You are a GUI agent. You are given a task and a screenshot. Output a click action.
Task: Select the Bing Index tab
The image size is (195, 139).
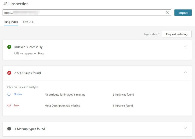click(x=11, y=22)
